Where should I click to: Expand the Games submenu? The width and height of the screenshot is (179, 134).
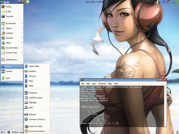[x=12, y=28]
